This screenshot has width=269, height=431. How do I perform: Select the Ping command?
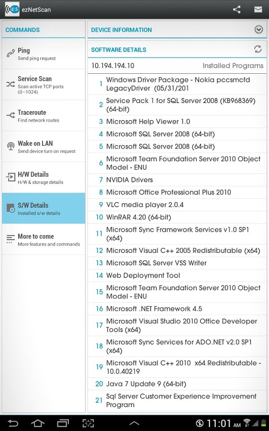(44, 54)
